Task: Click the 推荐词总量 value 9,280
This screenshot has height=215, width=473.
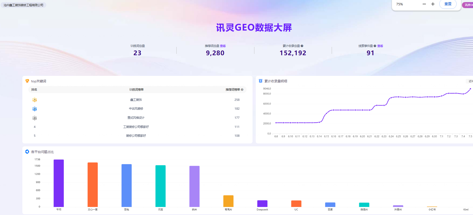Action: point(215,53)
